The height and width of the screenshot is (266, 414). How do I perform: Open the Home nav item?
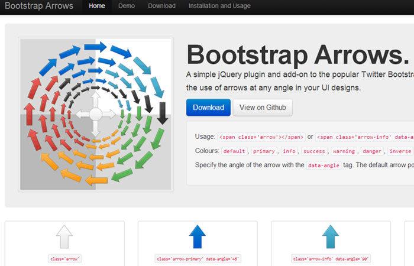[x=96, y=6]
